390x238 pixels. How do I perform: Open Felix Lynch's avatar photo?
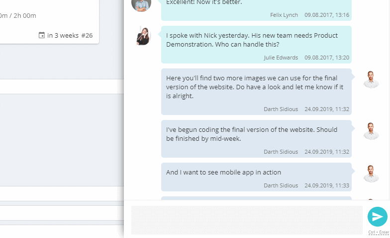pos(141,4)
